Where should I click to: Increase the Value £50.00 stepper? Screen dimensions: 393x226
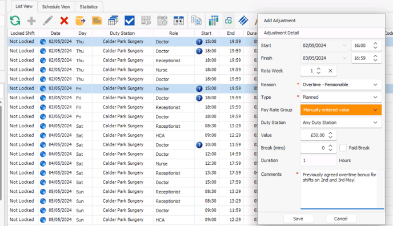pos(330,133)
